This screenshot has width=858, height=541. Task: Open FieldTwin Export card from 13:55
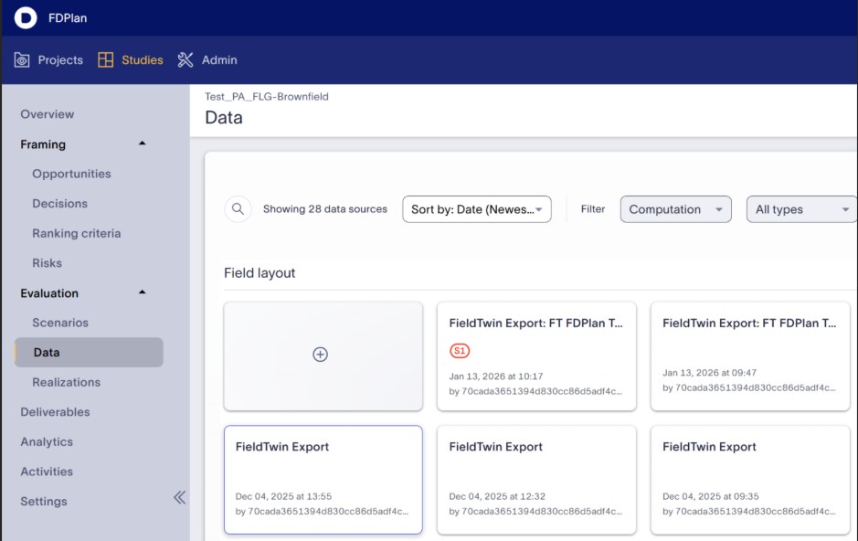point(323,479)
